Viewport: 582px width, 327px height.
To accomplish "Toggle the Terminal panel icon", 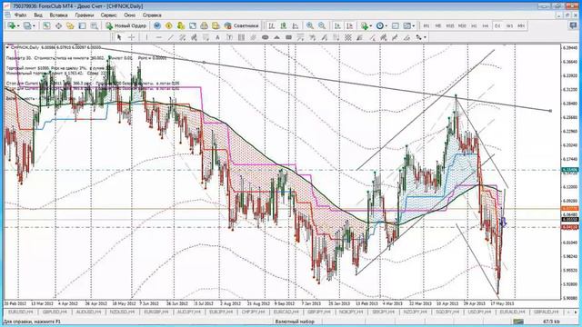I will (83, 25).
